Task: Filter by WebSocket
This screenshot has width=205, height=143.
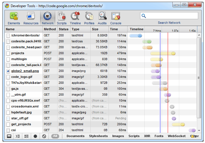Action: (176, 136)
